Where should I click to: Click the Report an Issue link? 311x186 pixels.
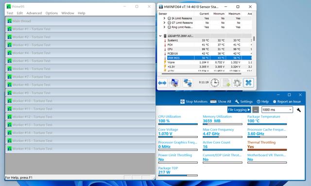[287, 101]
